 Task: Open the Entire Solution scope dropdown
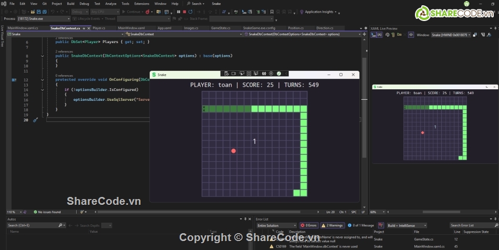276,225
